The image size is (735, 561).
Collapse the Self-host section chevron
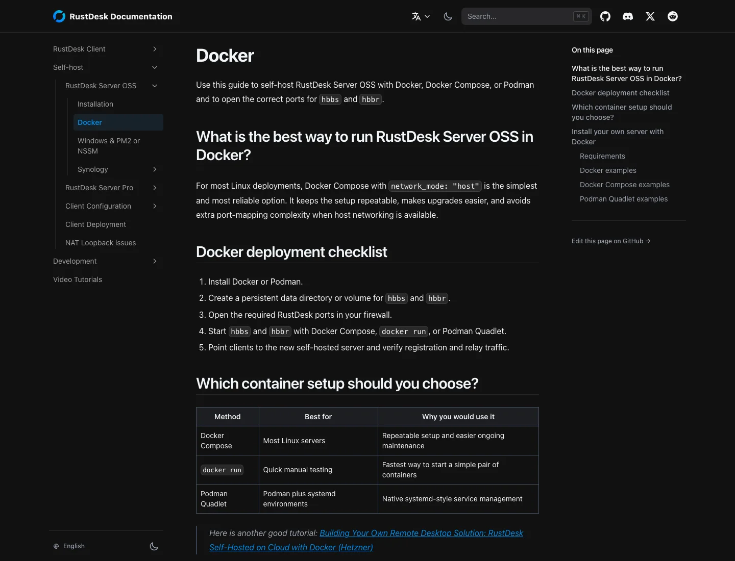point(155,67)
